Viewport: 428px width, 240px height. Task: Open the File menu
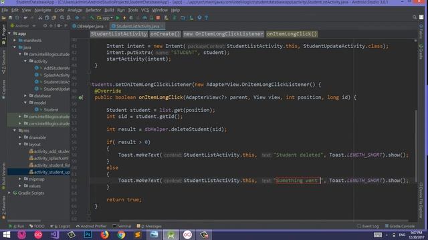[5, 10]
